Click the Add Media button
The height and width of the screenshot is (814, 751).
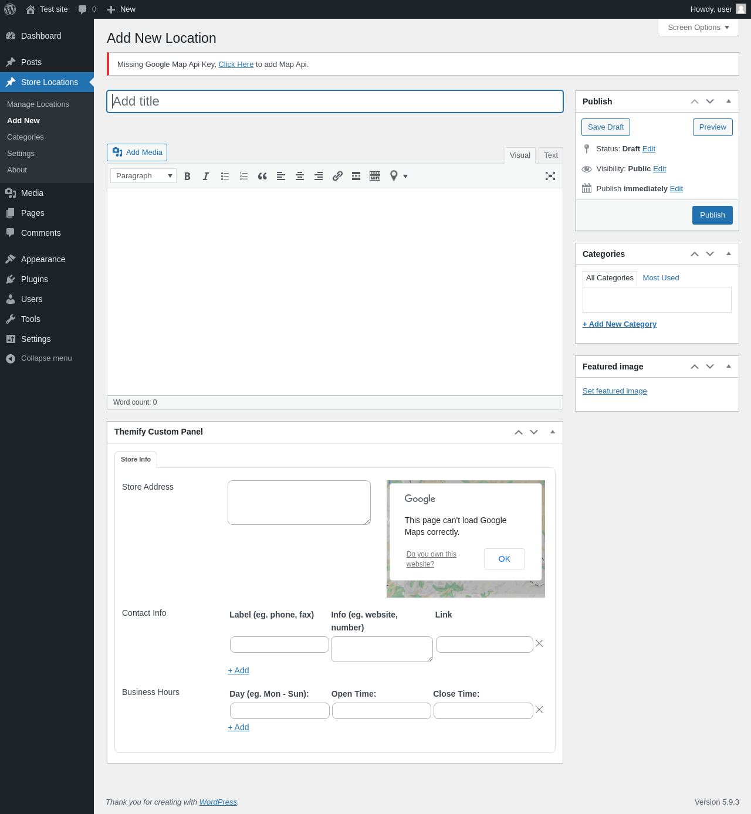pos(137,152)
